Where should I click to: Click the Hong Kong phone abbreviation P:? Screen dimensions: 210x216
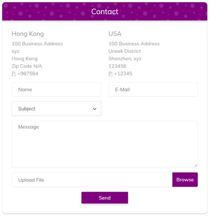tap(14, 74)
